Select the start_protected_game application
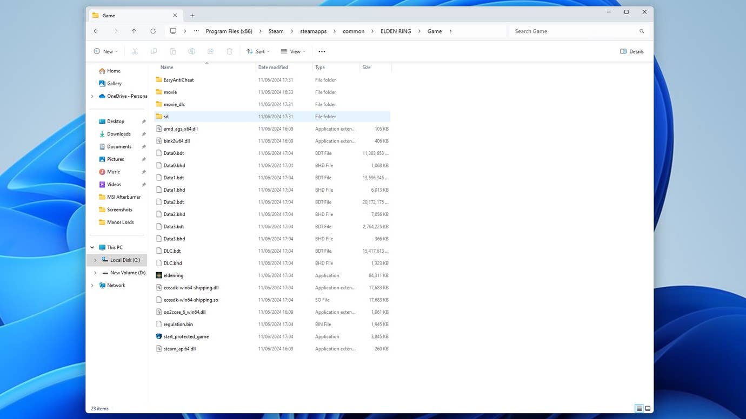This screenshot has height=419, width=746. click(186, 336)
